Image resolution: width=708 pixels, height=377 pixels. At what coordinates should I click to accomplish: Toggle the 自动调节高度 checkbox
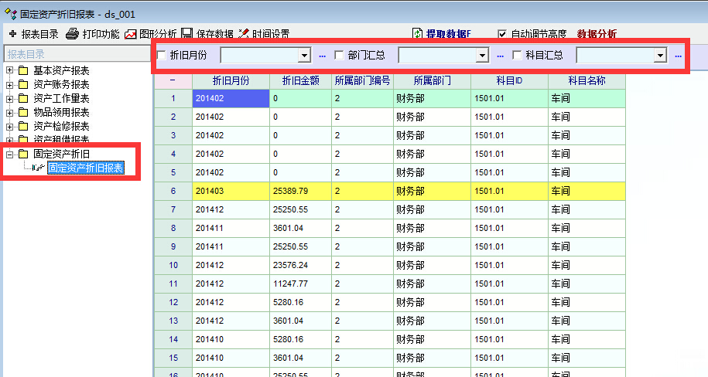point(502,34)
